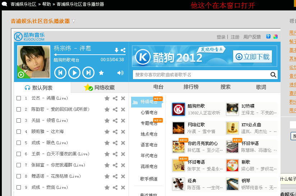The width and height of the screenshot is (296, 196).
Task: Share the song 关喆 - 领悟
Action: point(115,120)
